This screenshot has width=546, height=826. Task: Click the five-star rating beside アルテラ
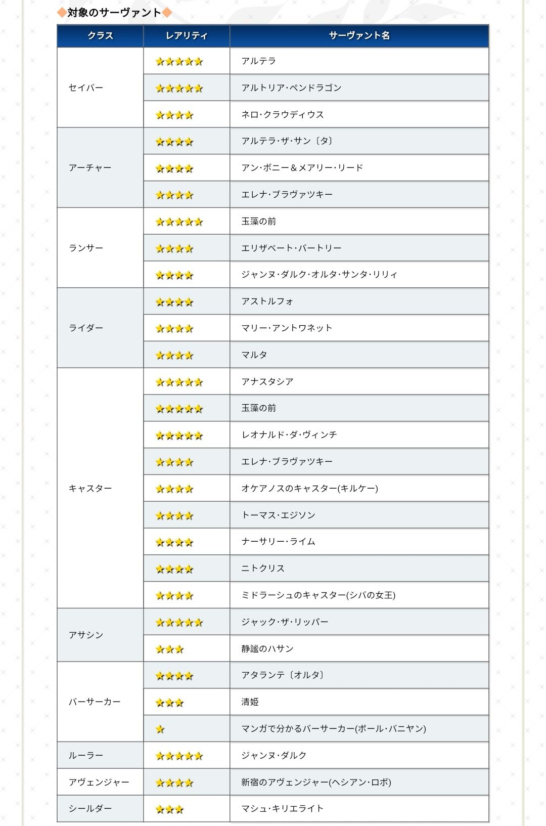pos(179,61)
